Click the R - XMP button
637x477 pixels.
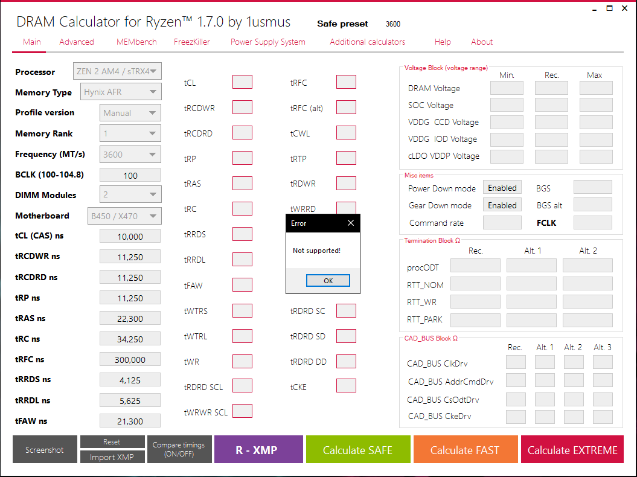tap(258, 449)
